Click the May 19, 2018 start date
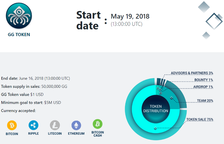The width and height of the screenshot is (224, 144). (130, 17)
